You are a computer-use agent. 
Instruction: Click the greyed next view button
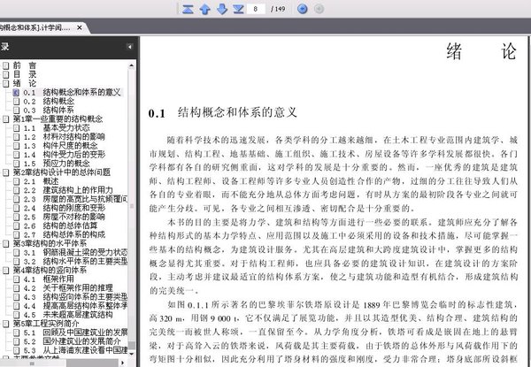[x=319, y=9]
